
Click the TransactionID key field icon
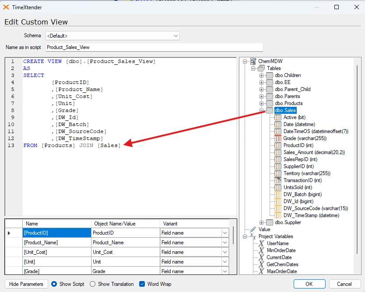(278, 180)
